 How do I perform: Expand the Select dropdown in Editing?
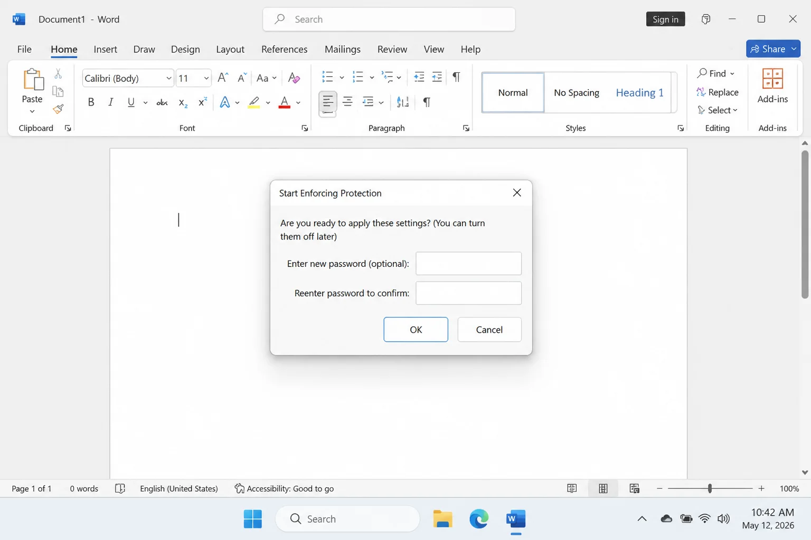point(735,110)
